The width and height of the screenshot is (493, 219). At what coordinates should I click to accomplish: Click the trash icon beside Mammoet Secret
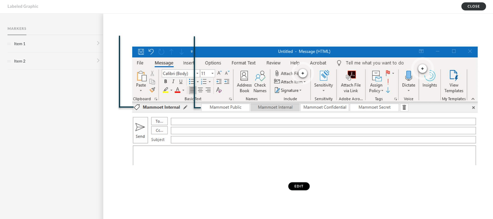[404, 107]
